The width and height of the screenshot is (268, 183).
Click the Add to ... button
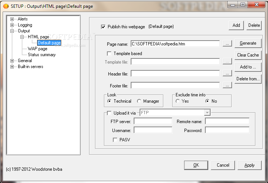pyautogui.click(x=248, y=67)
